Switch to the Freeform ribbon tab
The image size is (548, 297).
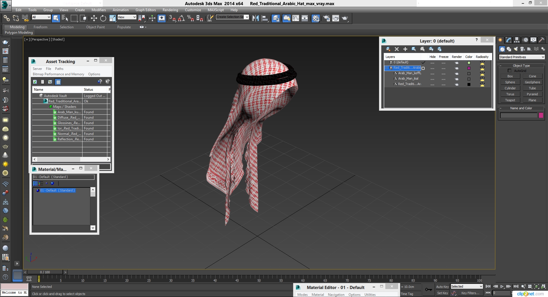40,27
